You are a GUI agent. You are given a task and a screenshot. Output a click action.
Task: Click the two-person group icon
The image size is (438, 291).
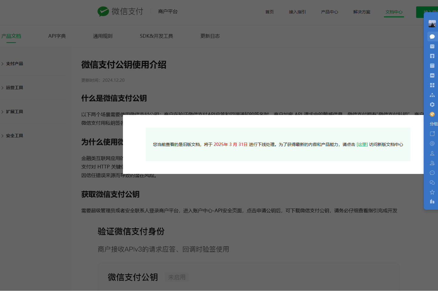pyautogui.click(x=432, y=163)
